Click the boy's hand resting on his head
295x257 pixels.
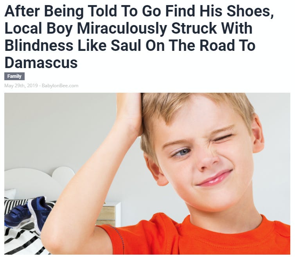point(130,113)
